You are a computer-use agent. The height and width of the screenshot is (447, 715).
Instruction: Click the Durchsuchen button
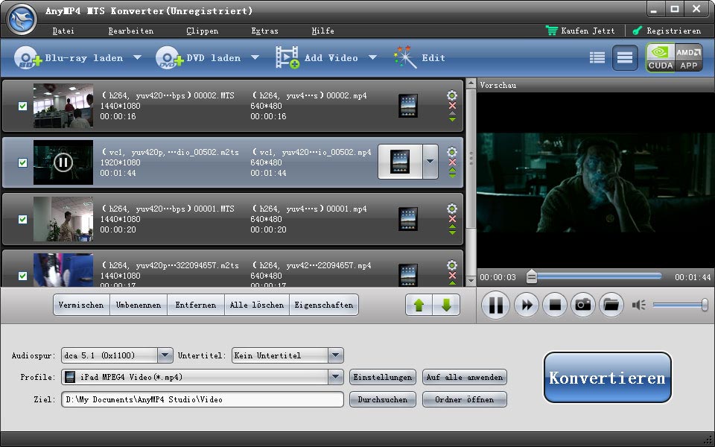click(383, 399)
